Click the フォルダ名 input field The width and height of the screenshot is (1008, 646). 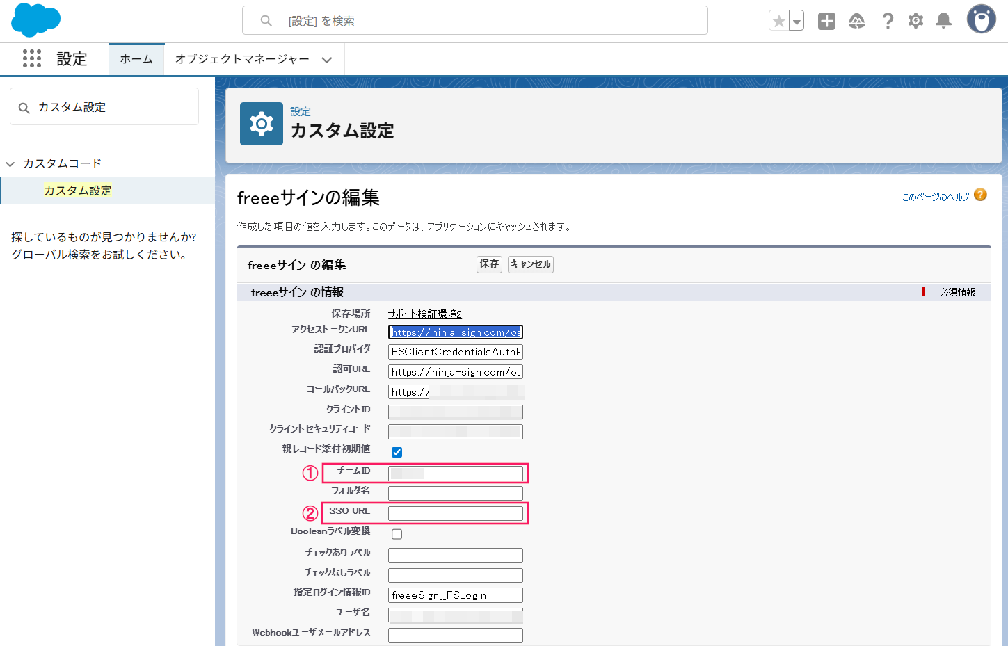click(x=456, y=493)
